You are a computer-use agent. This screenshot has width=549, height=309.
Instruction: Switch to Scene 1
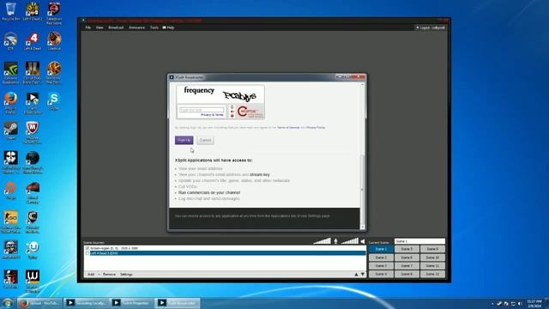click(381, 249)
